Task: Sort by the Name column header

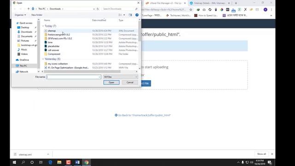Action: point(47,20)
